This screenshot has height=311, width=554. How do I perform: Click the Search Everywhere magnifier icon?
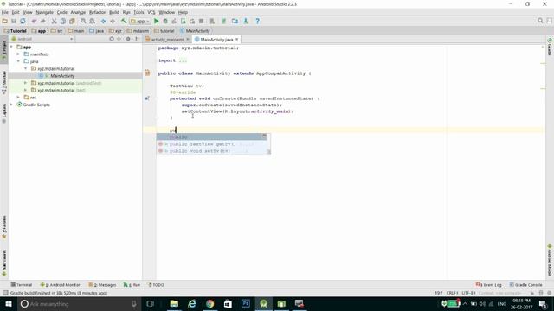pos(540,21)
